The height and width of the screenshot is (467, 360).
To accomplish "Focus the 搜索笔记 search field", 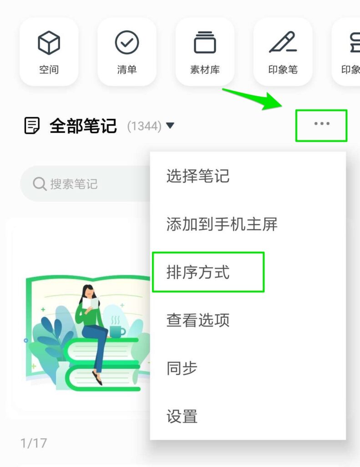I will [x=85, y=184].
